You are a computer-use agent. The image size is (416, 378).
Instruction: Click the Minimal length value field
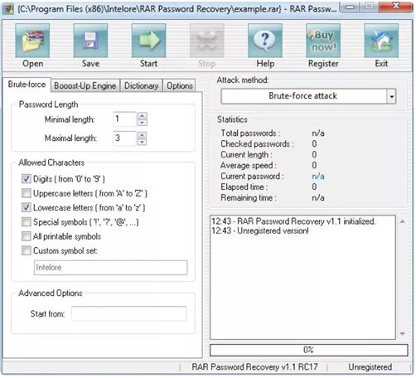(x=125, y=119)
